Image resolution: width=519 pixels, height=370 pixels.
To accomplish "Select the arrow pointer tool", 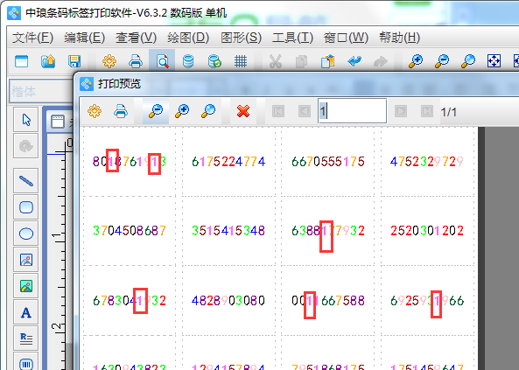I will [x=26, y=120].
